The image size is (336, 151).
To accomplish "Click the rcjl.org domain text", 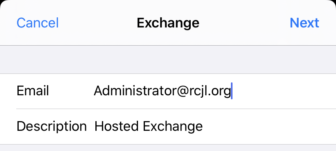I will [x=209, y=92].
